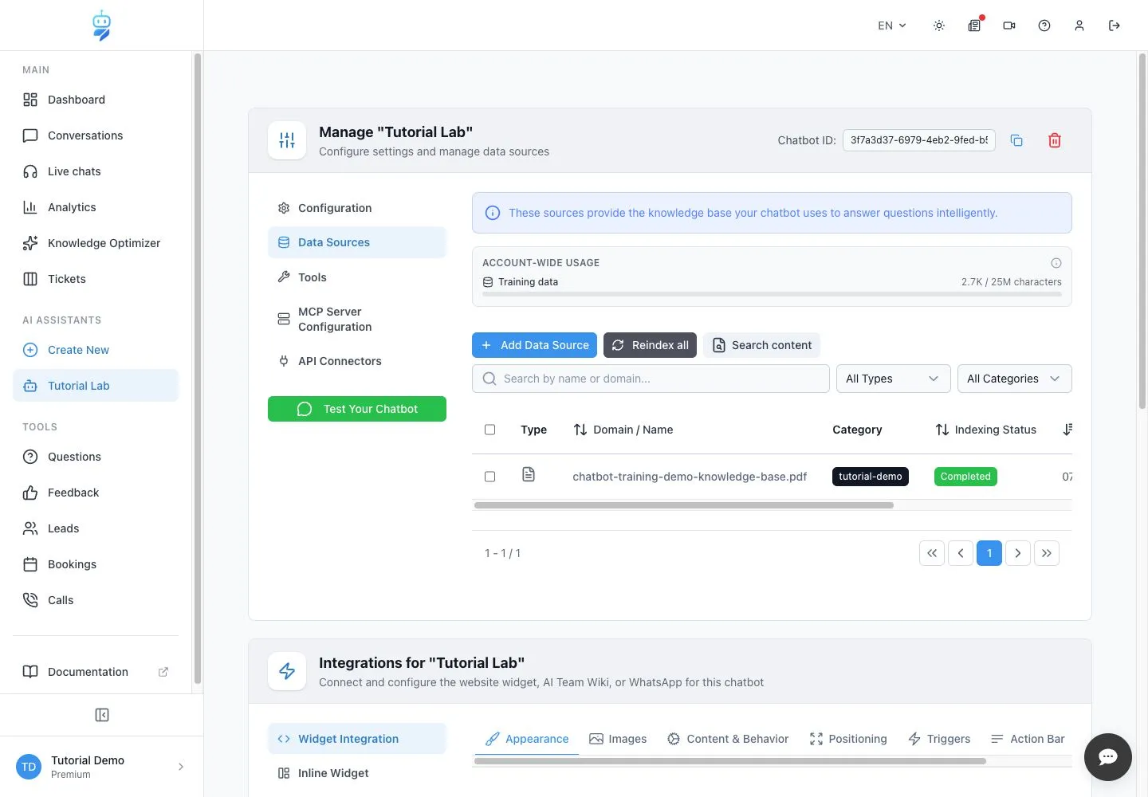The height and width of the screenshot is (797, 1148).
Task: Switch to Action Bar tab
Action: click(x=1028, y=739)
